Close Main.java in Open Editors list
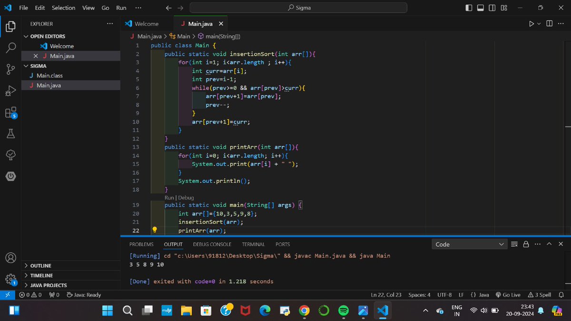Image resolution: width=571 pixels, height=321 pixels. coord(36,56)
